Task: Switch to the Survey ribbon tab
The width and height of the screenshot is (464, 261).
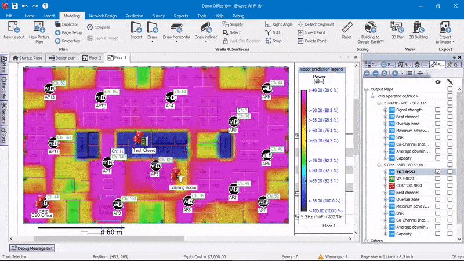Action: point(158,16)
